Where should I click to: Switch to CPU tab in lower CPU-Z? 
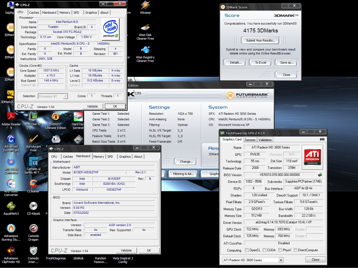54,157
